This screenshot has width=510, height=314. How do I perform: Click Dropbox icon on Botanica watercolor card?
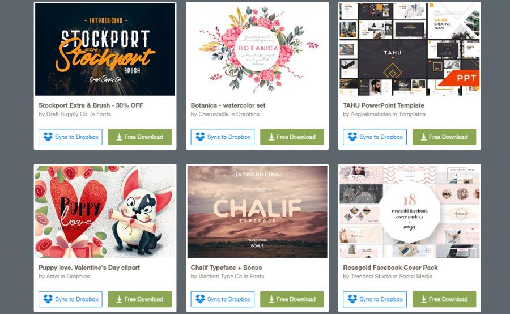[x=201, y=137]
